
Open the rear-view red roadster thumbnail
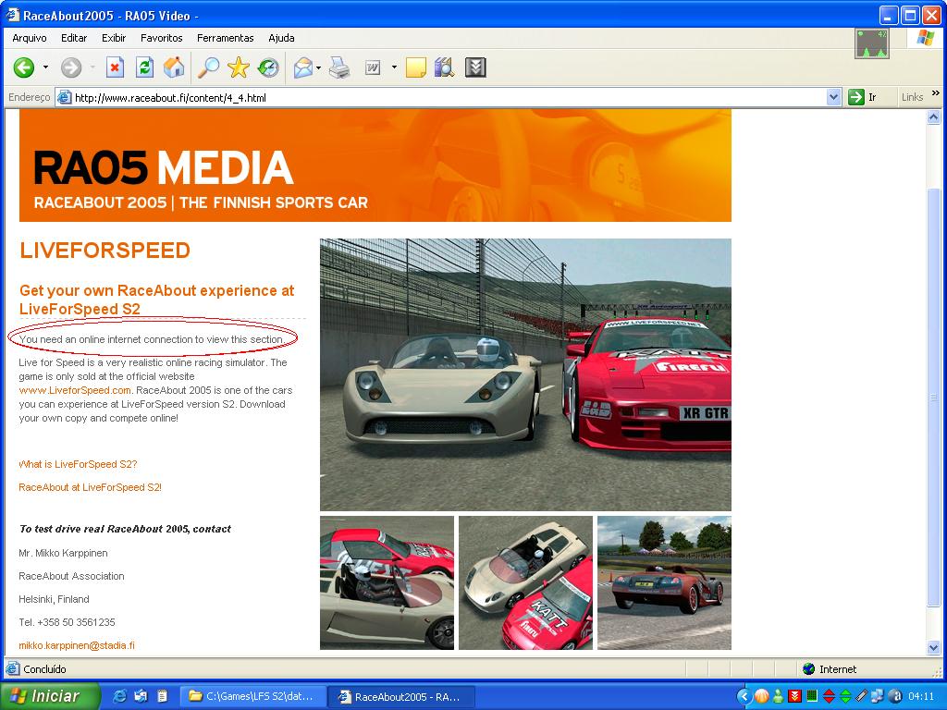click(x=664, y=582)
